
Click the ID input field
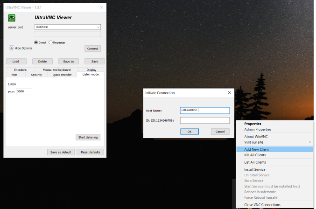[205, 120]
